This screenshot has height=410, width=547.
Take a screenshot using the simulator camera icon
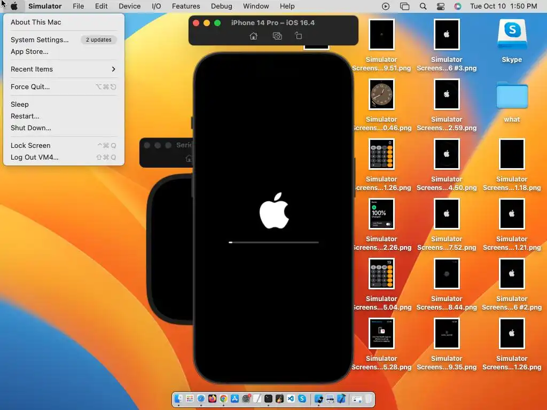pyautogui.click(x=277, y=36)
